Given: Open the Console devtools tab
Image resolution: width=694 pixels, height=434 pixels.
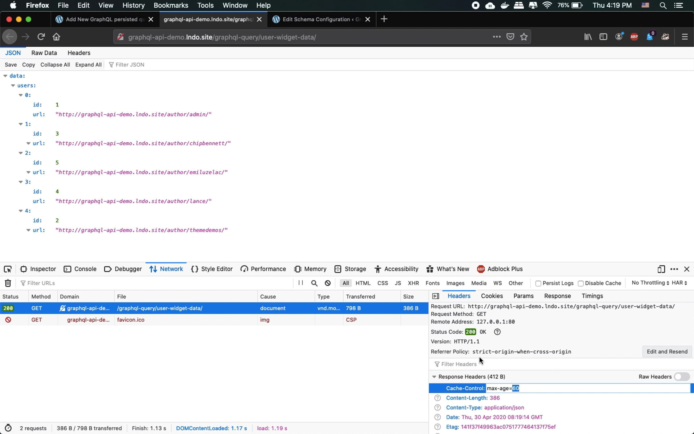Looking at the screenshot, I should 80,269.
